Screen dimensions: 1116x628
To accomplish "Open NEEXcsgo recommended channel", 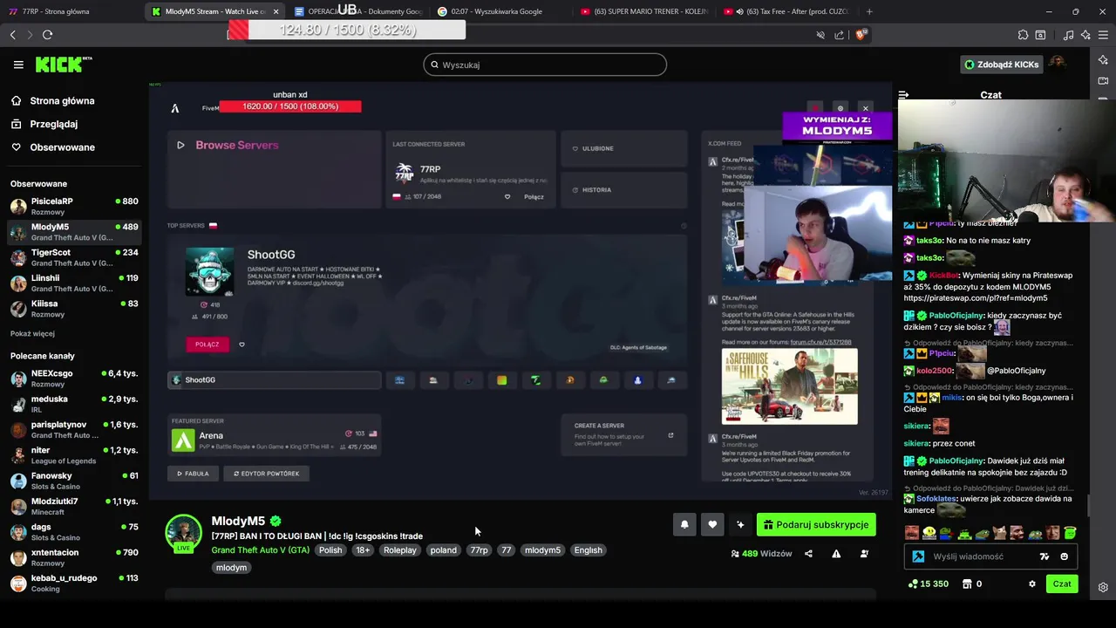I will [74, 378].
